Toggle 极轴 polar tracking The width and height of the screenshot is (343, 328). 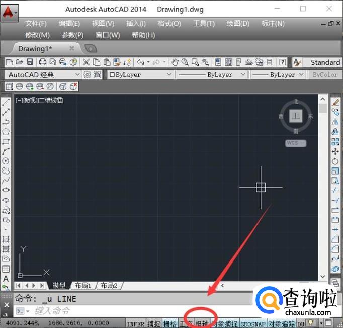point(202,324)
